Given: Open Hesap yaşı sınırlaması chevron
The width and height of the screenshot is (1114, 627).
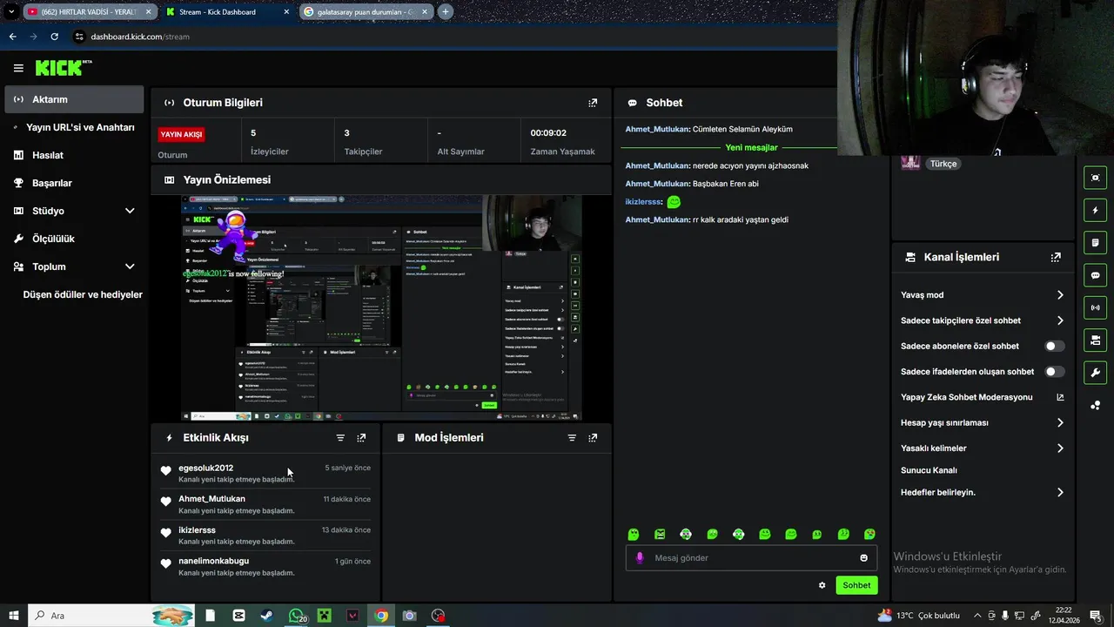Looking at the screenshot, I should [1060, 423].
